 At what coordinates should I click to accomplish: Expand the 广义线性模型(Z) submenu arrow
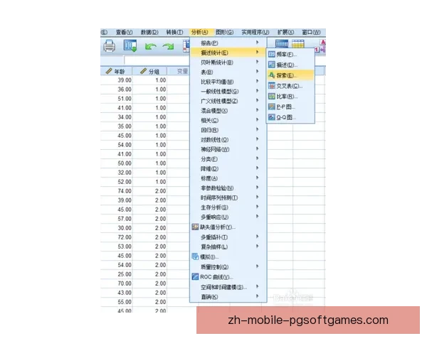pyautogui.click(x=257, y=100)
